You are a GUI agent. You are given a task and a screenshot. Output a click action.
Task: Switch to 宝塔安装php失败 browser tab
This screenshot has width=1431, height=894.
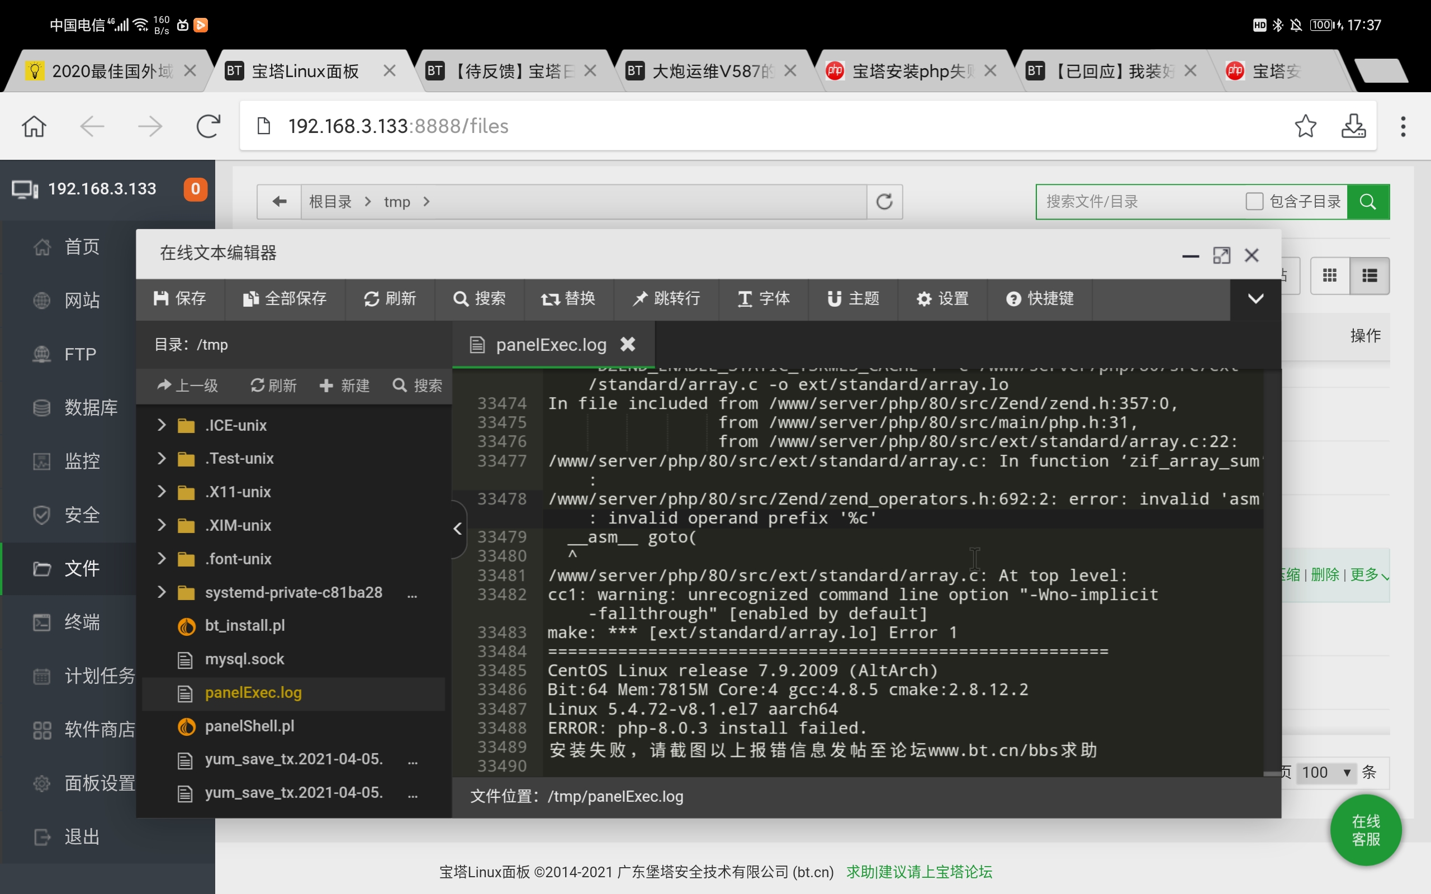pos(913,71)
